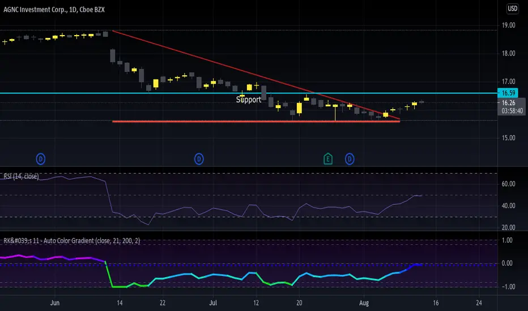Click the 24 date axis label
Screen dimensions: 528x311
(479, 303)
